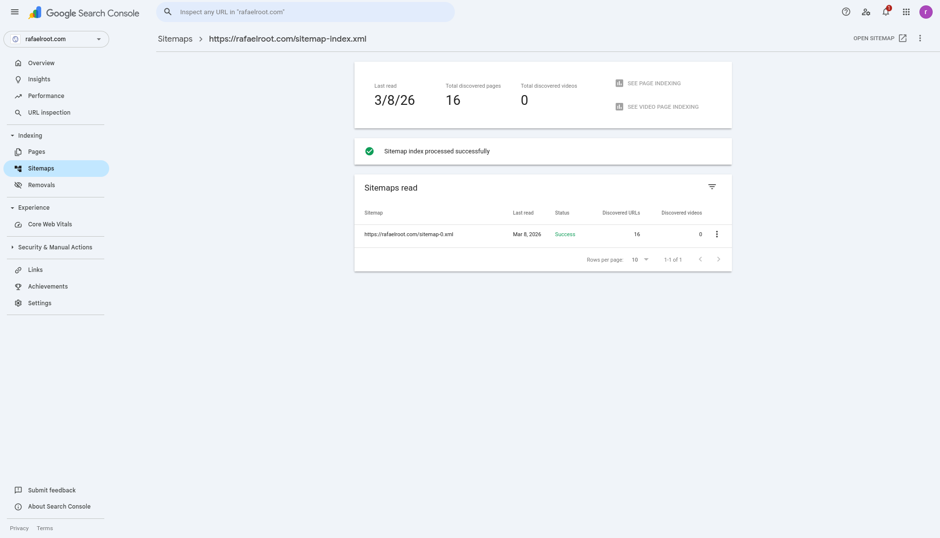Open the Google apps grid icon
940x538 pixels.
click(x=906, y=12)
